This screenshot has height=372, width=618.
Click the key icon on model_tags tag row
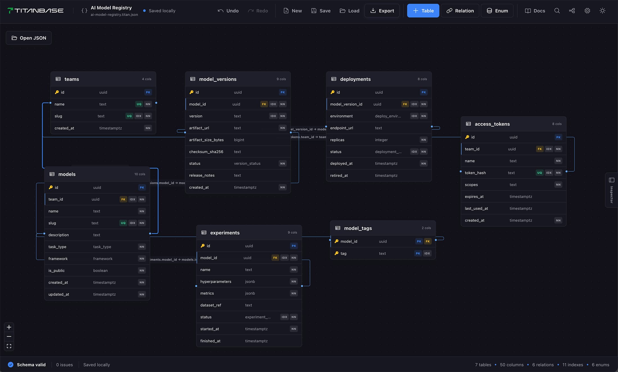click(337, 253)
